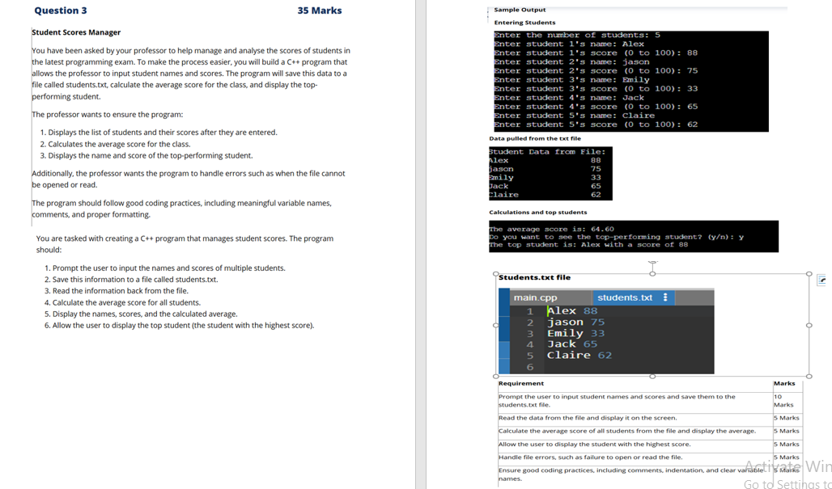This screenshot has height=489, width=832.
Task: Click paragraph starting 'The program should follow good coding practices'
Action: 181,209
